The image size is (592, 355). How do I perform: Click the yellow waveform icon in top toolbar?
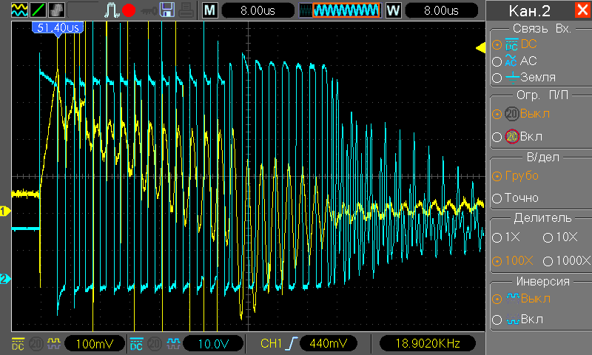pyautogui.click(x=18, y=10)
